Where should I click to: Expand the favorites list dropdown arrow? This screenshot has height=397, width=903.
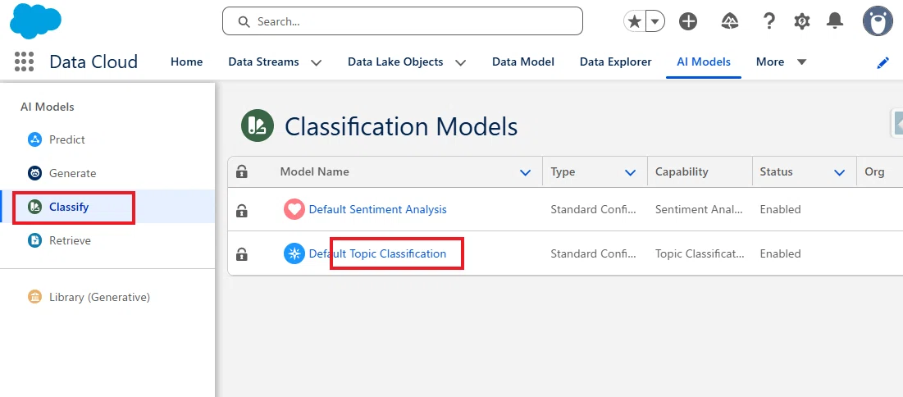coord(655,22)
